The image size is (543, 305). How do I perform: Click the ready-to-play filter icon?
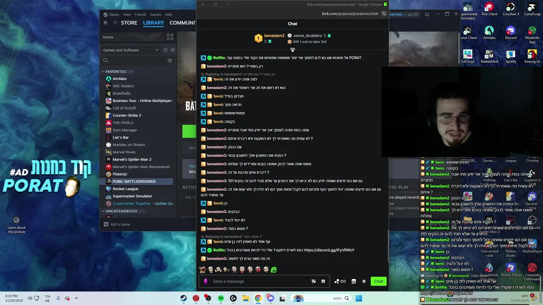[x=173, y=50]
